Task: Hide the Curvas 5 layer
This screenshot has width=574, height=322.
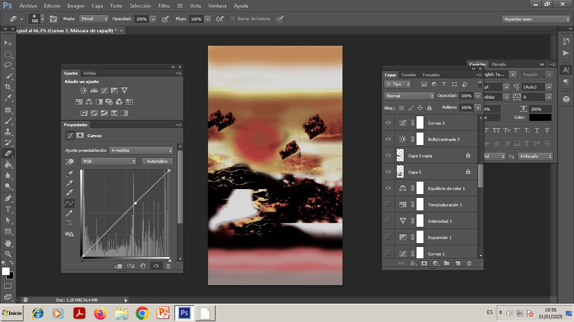Action: point(388,123)
